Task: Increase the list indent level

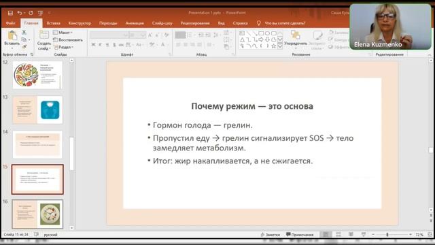Action: [x=208, y=35]
